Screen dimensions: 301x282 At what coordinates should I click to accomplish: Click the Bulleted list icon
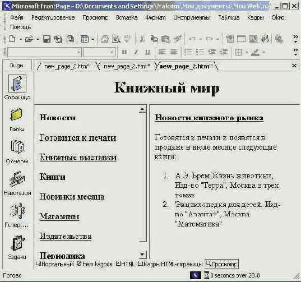tap(200, 52)
